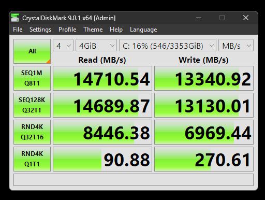Screen dimensions: 265x200
Task: Click the RND4K Q32T16 read result 8446.38
Action: 102,132
